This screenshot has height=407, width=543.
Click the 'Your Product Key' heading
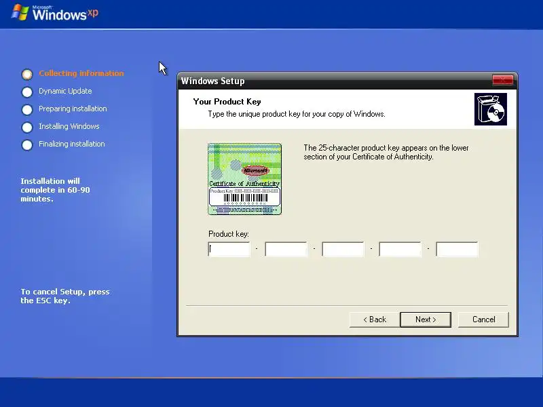227,102
